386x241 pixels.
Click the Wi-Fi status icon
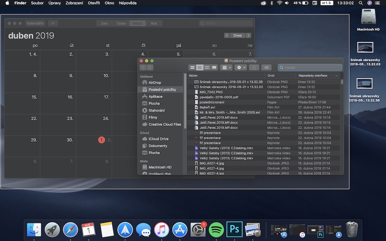click(280, 3)
